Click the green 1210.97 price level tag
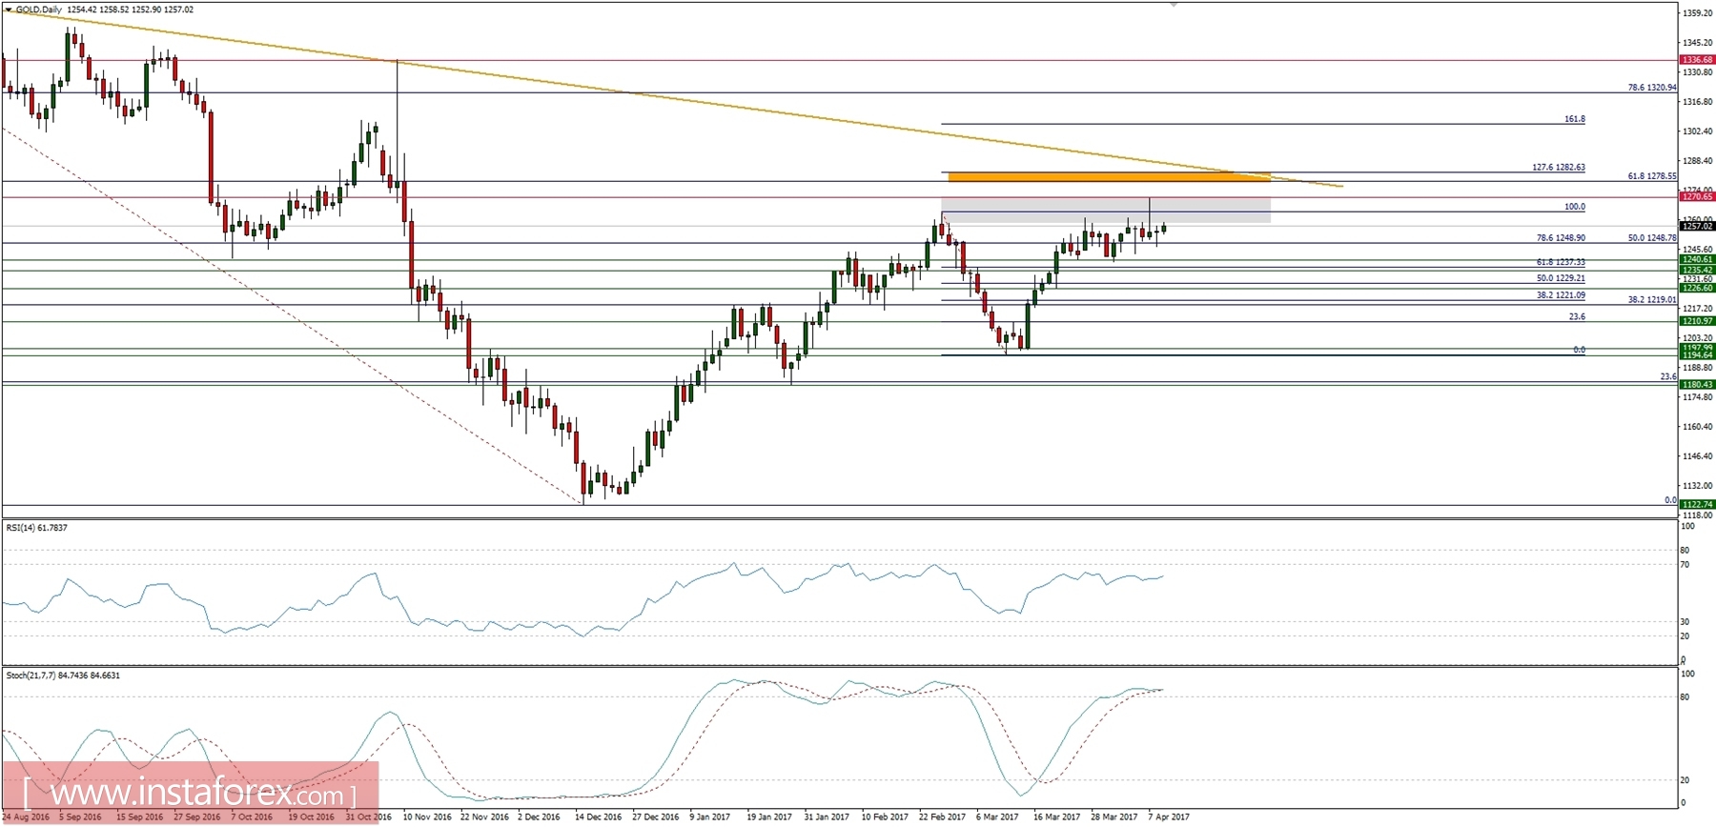Image resolution: width=1716 pixels, height=827 pixels. [x=1697, y=321]
